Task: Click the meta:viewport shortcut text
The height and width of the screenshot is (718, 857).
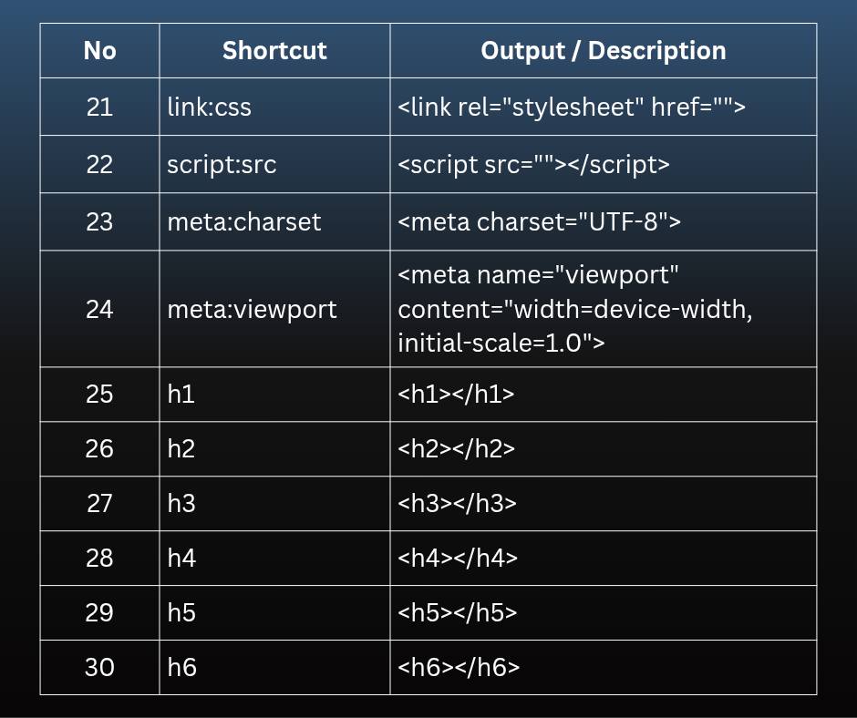Action: coord(252,309)
